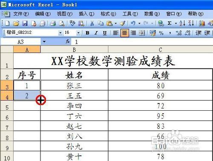Open Print Preview with the magnifier page icon

(x=62, y=23)
